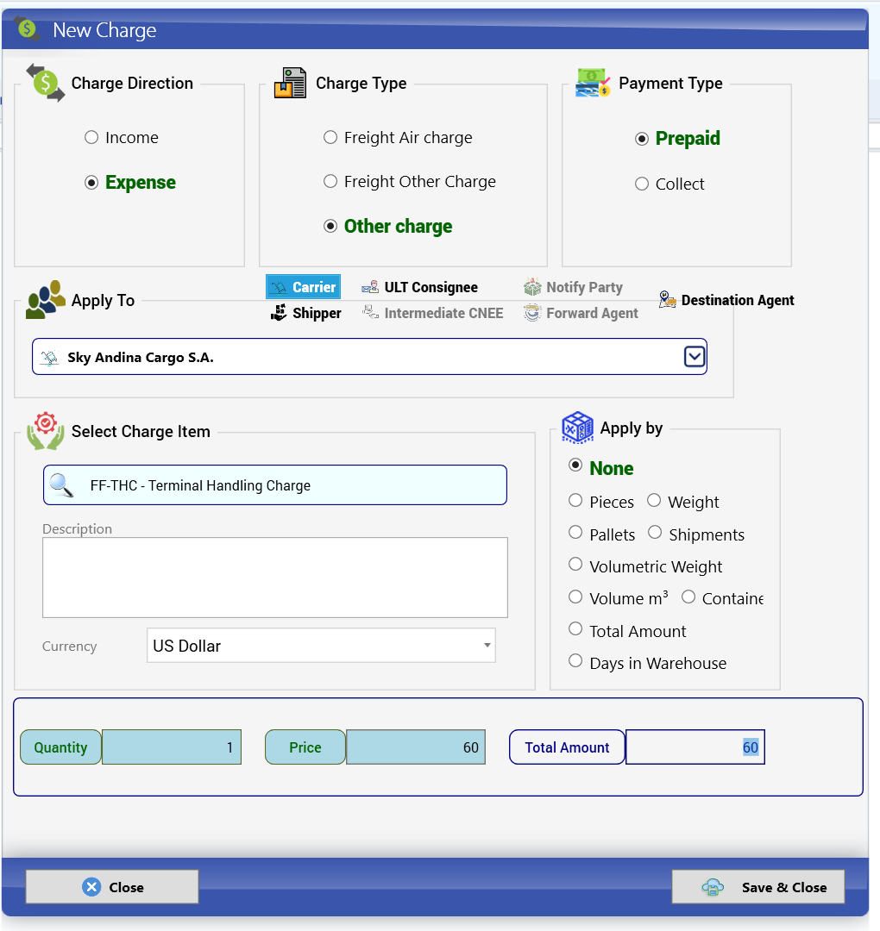Click into the Description text box
This screenshot has height=931, width=880.
point(275,578)
